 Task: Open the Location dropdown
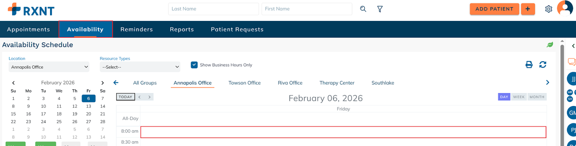click(x=49, y=67)
